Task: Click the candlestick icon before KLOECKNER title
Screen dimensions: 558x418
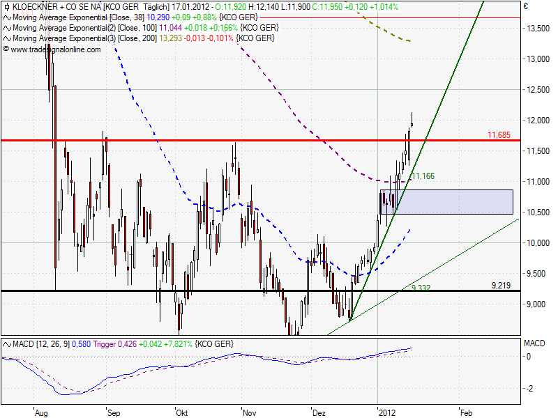Action: [x=6, y=7]
